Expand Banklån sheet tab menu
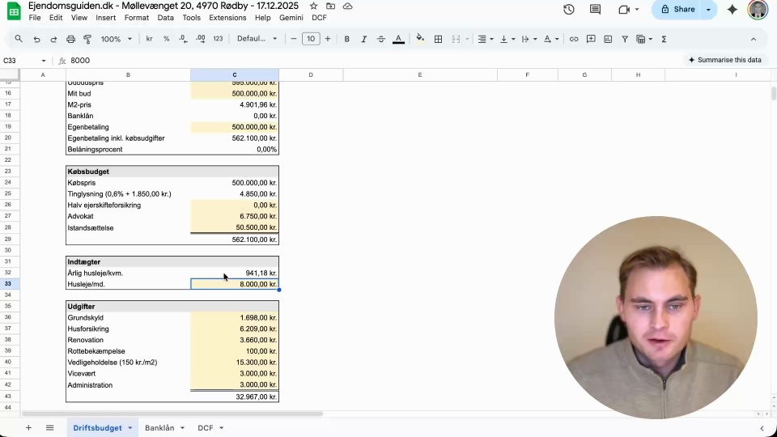This screenshot has width=777, height=437. click(182, 427)
